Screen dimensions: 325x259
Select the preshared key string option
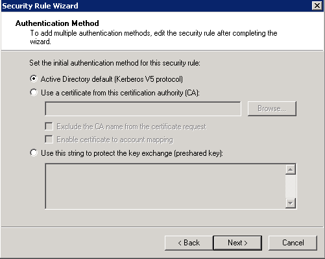tap(34, 153)
